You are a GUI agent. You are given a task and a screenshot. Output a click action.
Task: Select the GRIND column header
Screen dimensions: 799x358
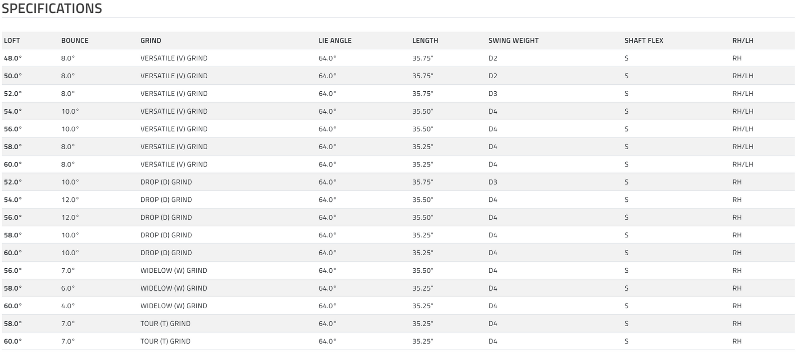point(151,40)
